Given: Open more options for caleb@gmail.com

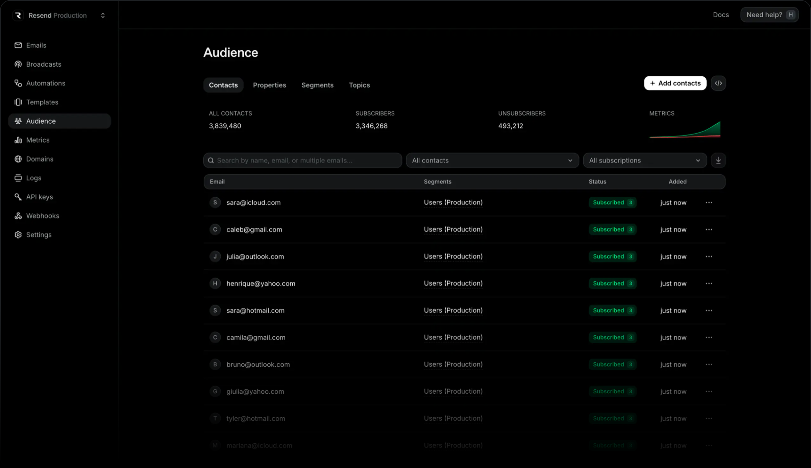Looking at the screenshot, I should (709, 229).
